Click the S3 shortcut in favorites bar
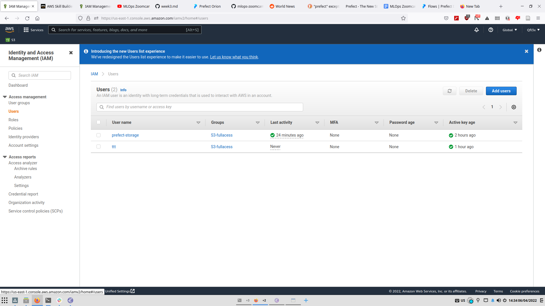 (x=11, y=40)
